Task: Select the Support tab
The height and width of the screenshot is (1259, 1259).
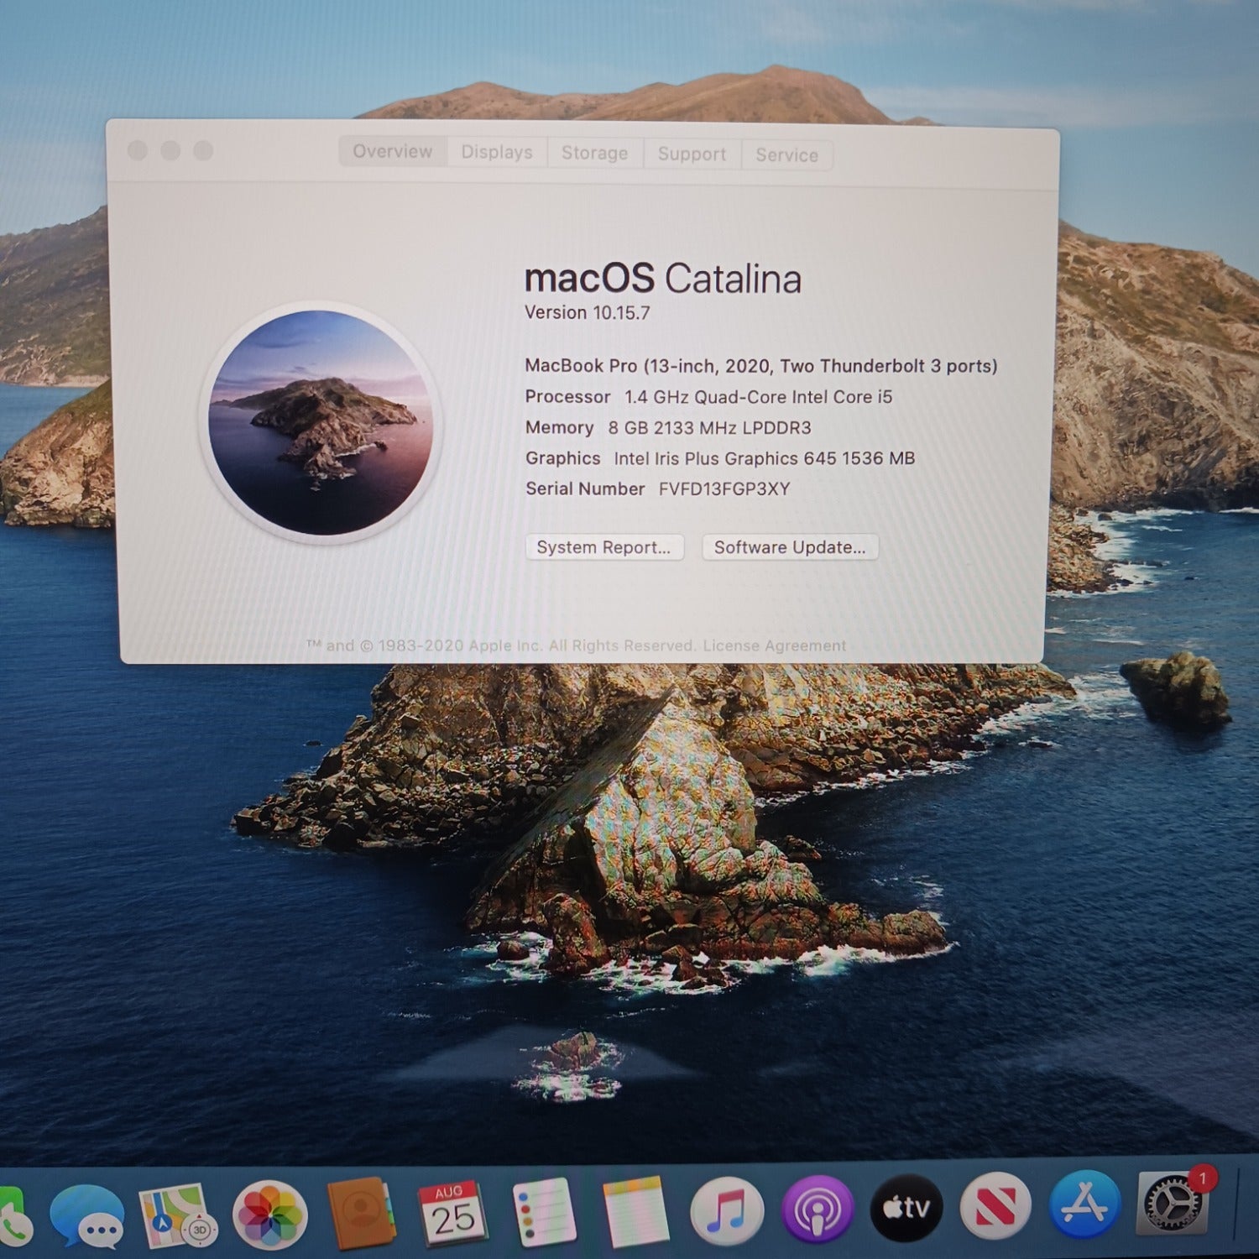Action: pyautogui.click(x=692, y=154)
